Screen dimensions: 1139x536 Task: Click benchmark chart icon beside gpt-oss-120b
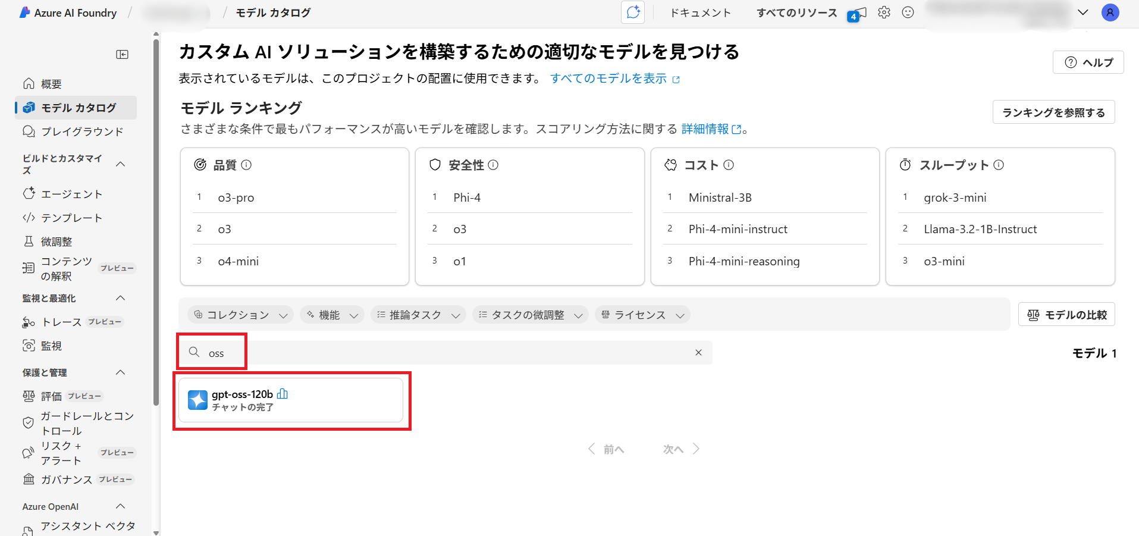click(283, 394)
